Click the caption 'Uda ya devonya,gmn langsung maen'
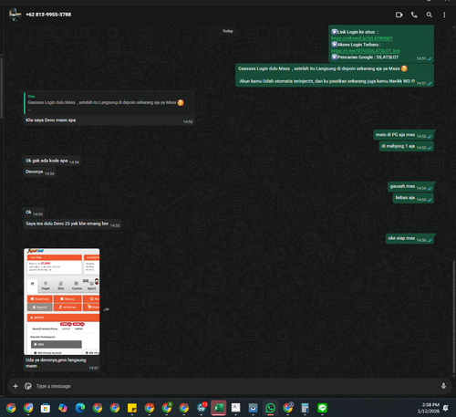Screen dimensions: 456x417 pyautogui.click(x=56, y=363)
